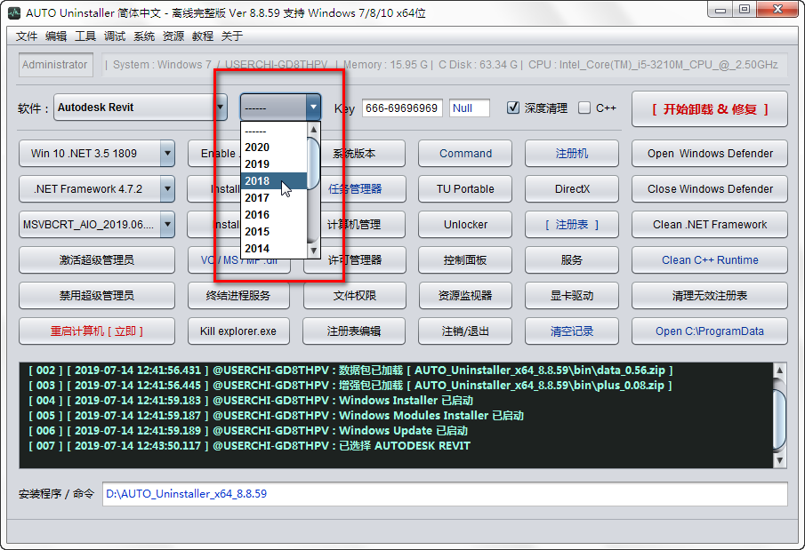The width and height of the screenshot is (805, 550).
Task: Click the DirectX button
Action: [x=572, y=188]
